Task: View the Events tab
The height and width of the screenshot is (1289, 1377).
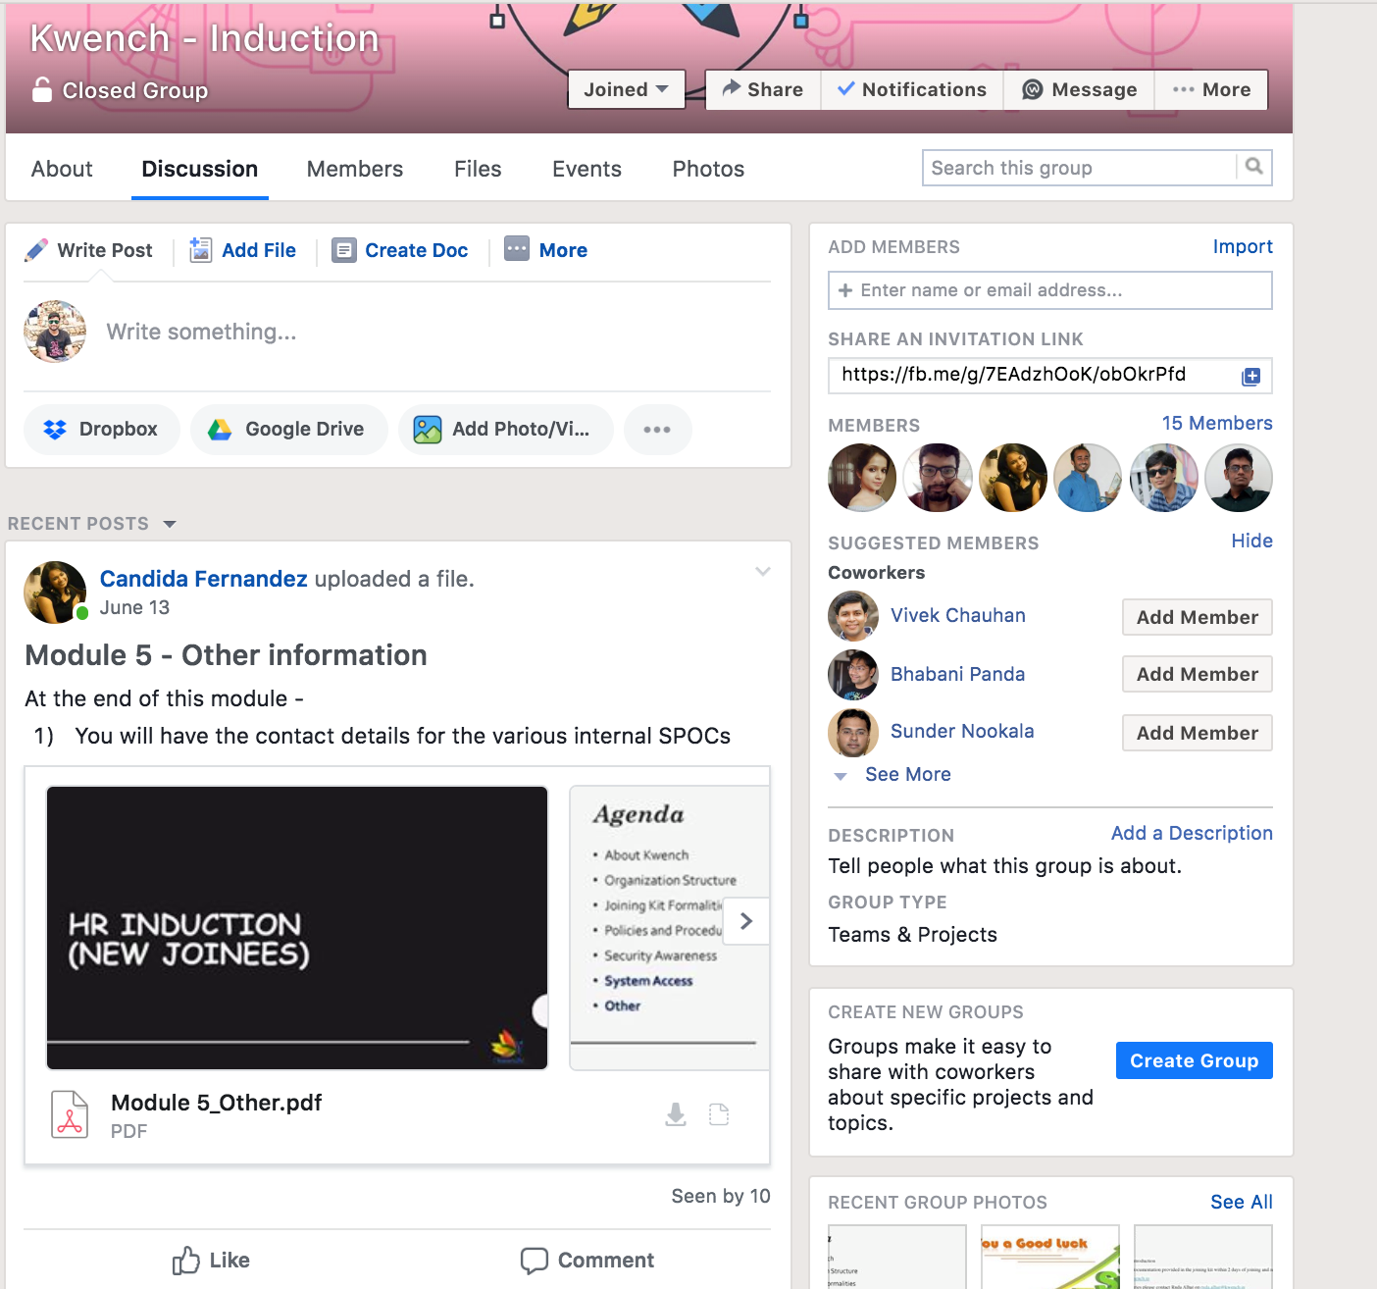Action: tap(586, 169)
